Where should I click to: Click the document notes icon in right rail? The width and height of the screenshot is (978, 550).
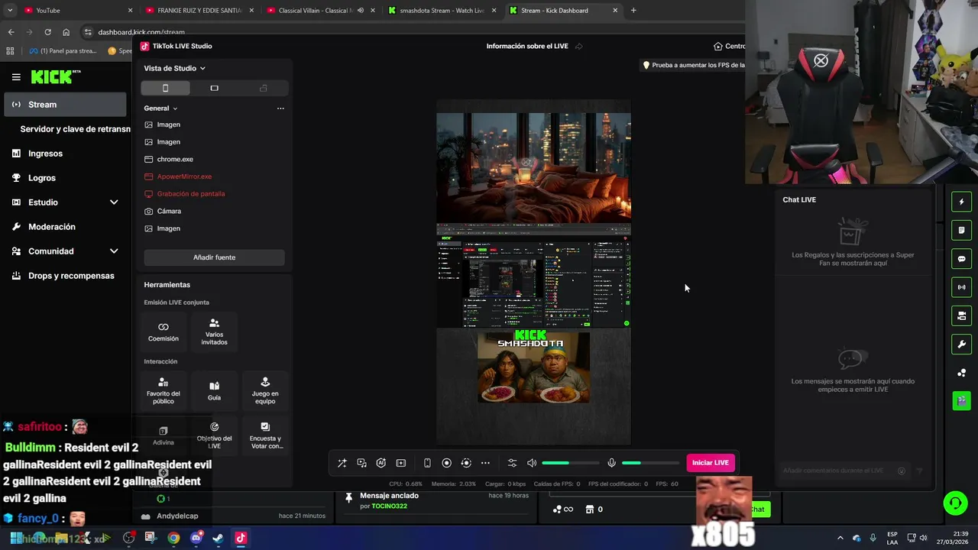[961, 231]
